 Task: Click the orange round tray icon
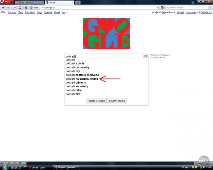196,167
